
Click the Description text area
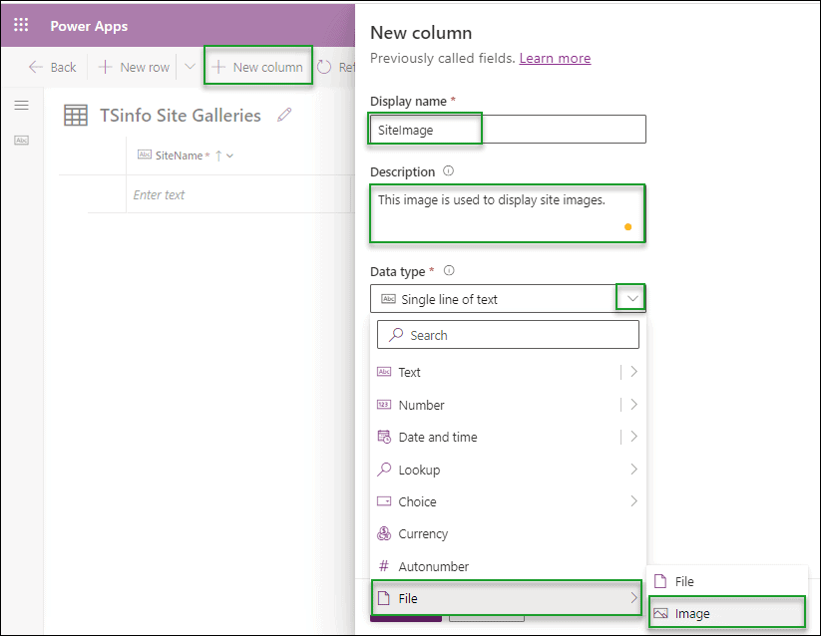point(508,213)
